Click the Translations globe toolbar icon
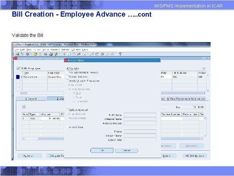This screenshot has width=234, height=176. [x=102, y=54]
